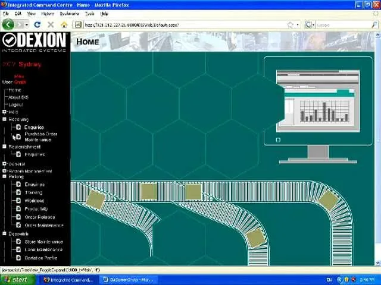The image size is (381, 285).
Task: Click the URL address bar field
Action: [x=179, y=25]
